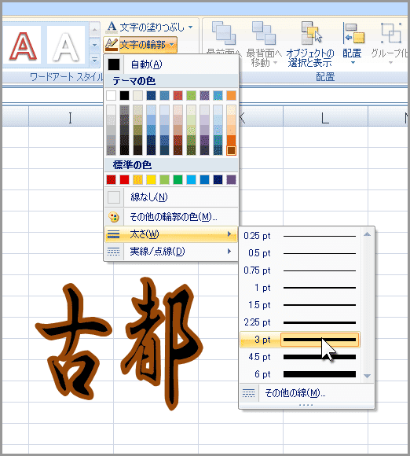Choose the yellow standard color swatch
This screenshot has height=456, width=410.
pos(151,180)
